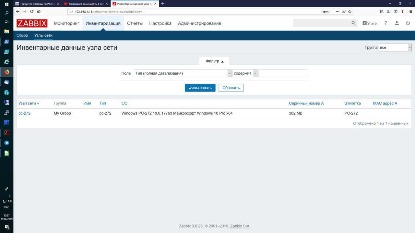Click the Фильтровать button

click(x=200, y=88)
